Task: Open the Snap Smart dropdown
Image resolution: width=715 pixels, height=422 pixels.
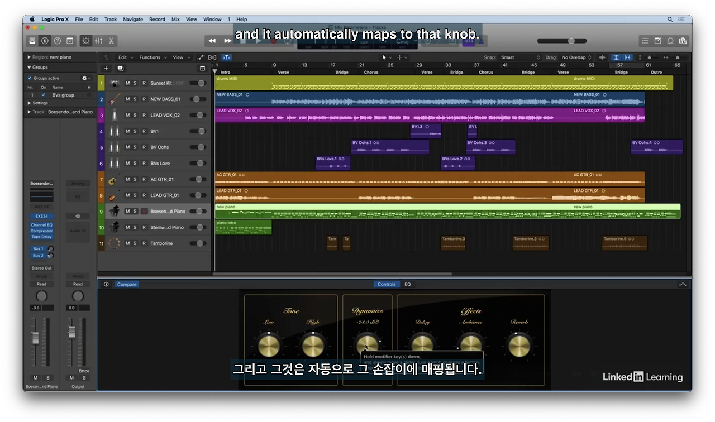Action: tap(519, 57)
